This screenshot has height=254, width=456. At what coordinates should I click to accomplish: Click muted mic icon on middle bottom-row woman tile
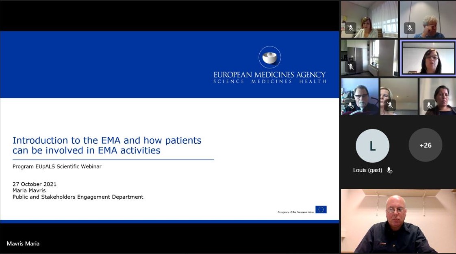[x=390, y=105]
